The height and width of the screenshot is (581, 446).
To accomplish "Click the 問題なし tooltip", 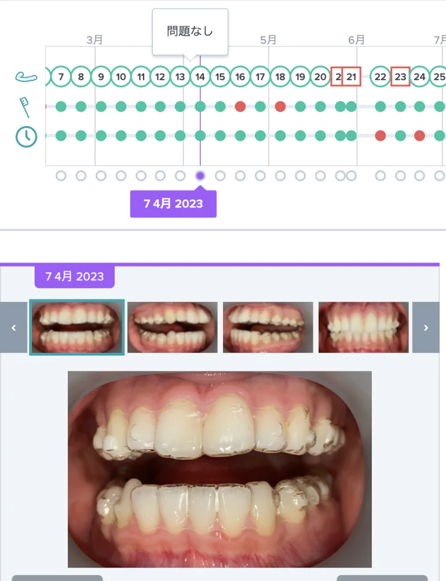I will (190, 31).
